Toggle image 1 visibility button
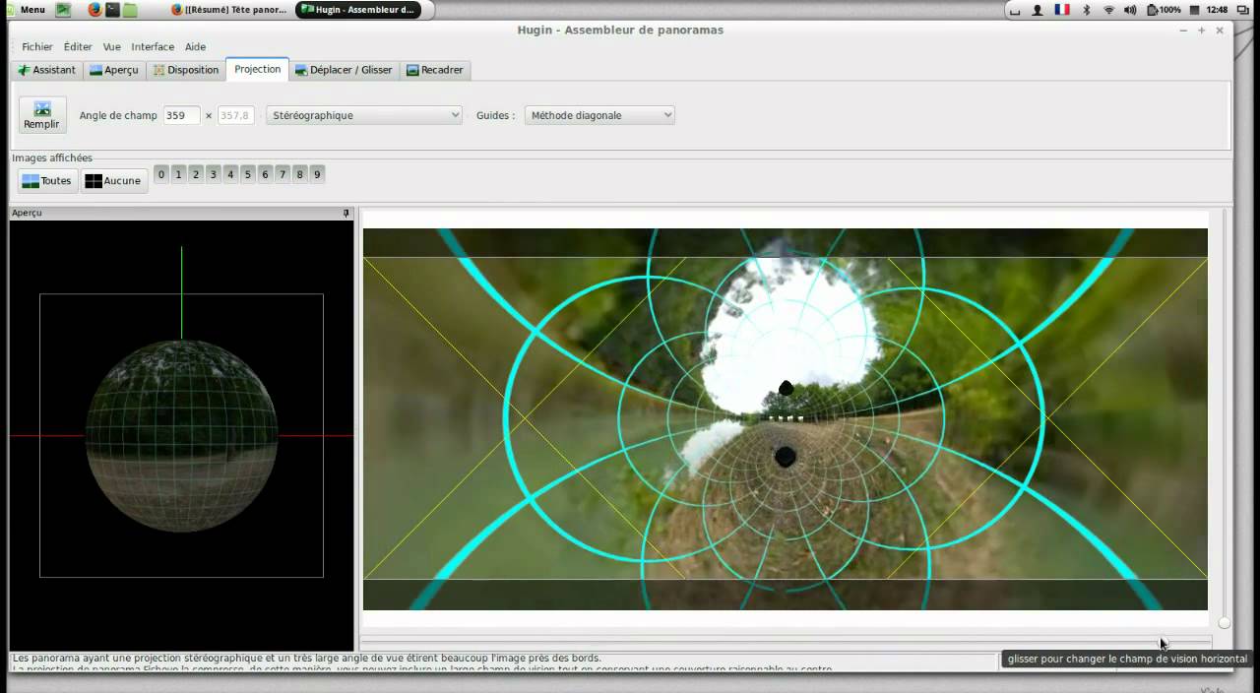1260x693 pixels. pyautogui.click(x=178, y=174)
